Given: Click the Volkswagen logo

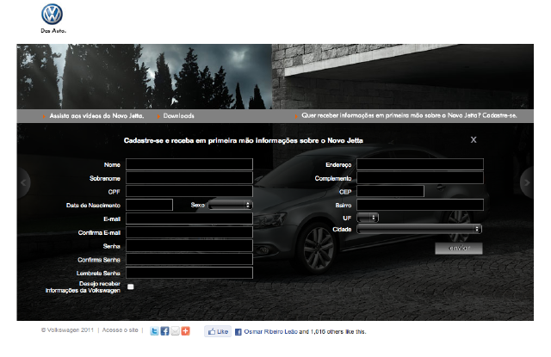Looking at the screenshot, I should (52, 15).
